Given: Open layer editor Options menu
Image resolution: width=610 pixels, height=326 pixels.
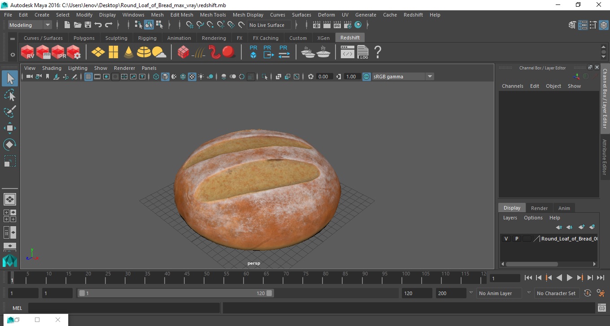Looking at the screenshot, I should tap(533, 218).
